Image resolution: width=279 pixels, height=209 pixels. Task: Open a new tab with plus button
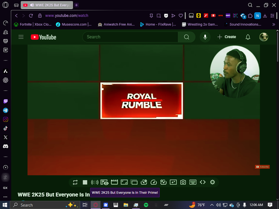click(x=76, y=5)
